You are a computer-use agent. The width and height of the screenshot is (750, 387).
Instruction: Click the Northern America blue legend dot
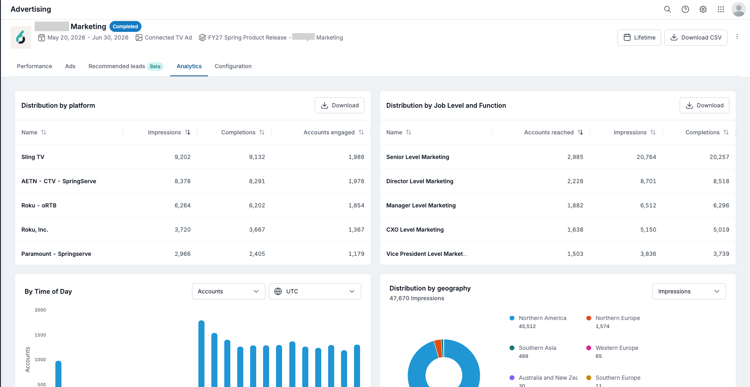512,318
